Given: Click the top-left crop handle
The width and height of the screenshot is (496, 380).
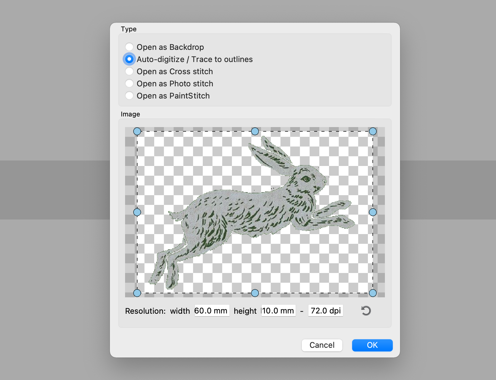Looking at the screenshot, I should point(137,131).
